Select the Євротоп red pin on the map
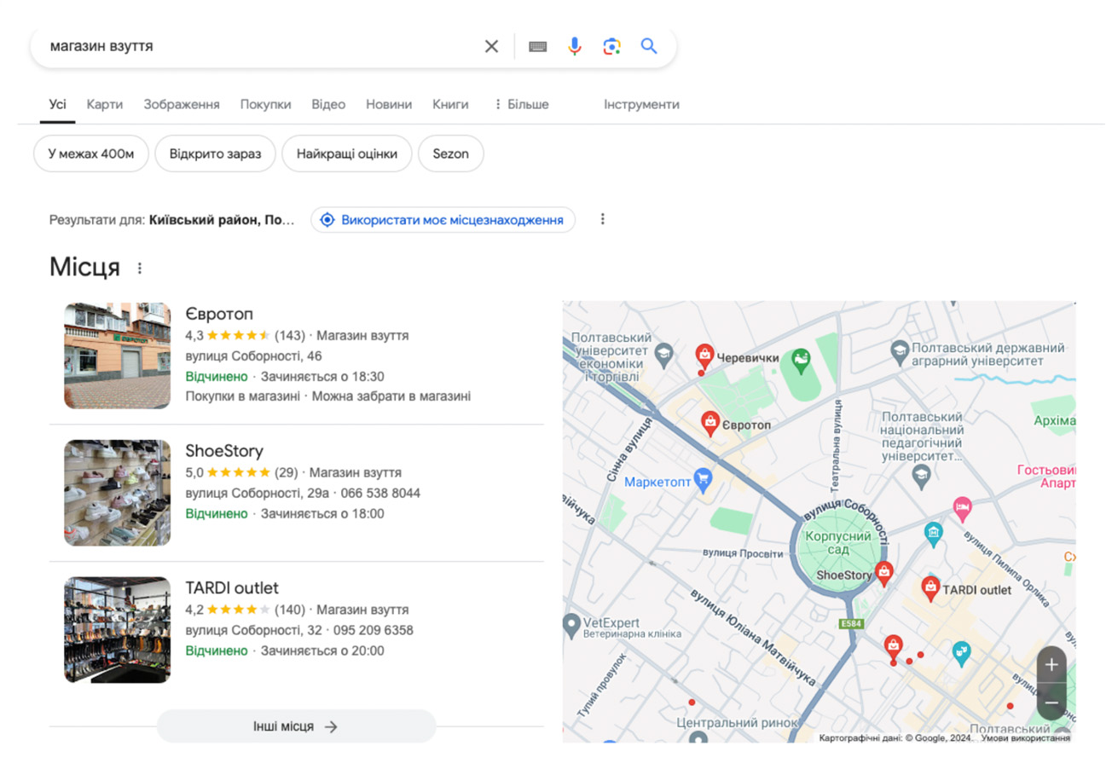The height and width of the screenshot is (769, 1112). coord(709,422)
